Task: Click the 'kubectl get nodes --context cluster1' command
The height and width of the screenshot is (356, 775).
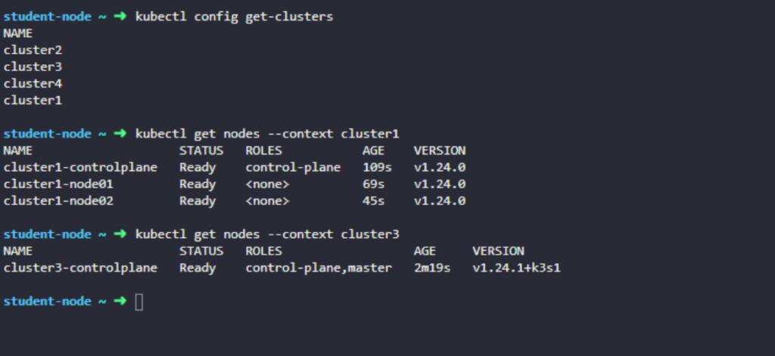Action: [266, 134]
